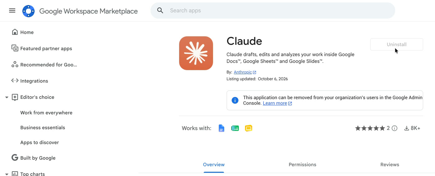435x176 pixels.
Task: Click the Featured partner apps icon
Action: coord(15,48)
